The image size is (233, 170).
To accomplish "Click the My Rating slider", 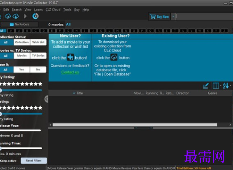I will pos(21,90).
